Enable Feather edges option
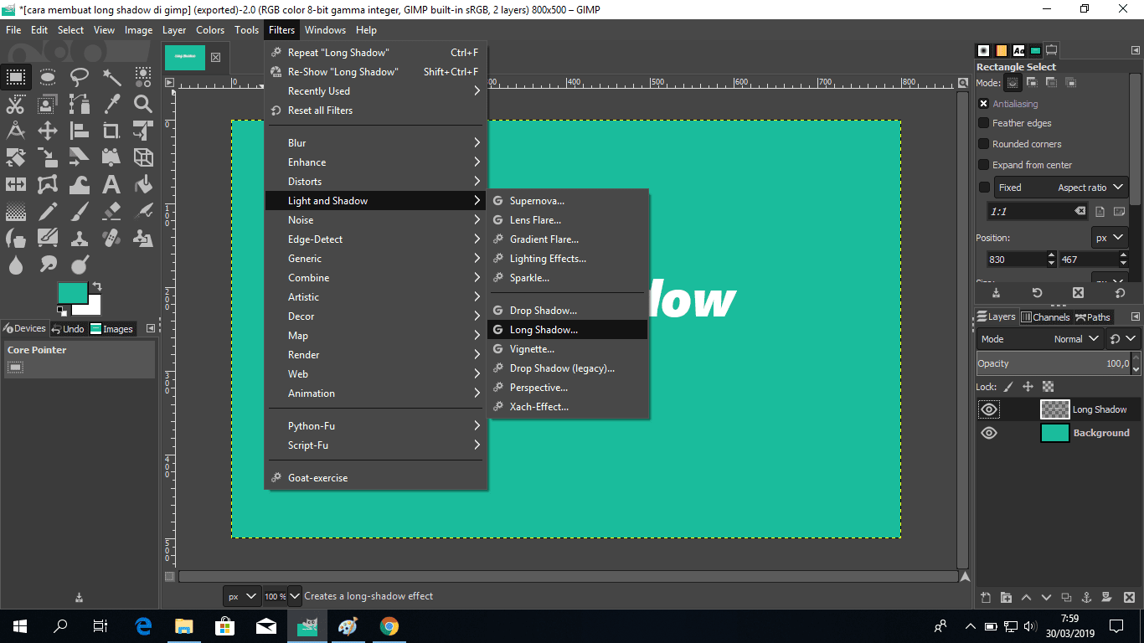 (984, 123)
